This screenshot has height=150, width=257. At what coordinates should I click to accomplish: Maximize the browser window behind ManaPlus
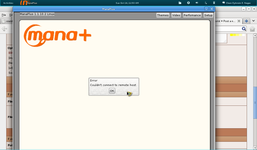(x=249, y=9)
